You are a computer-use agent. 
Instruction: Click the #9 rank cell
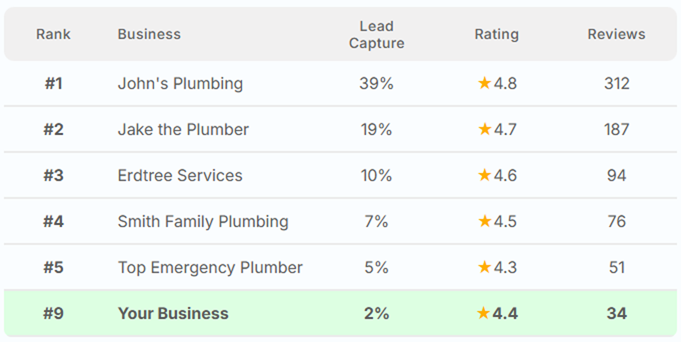(x=54, y=313)
